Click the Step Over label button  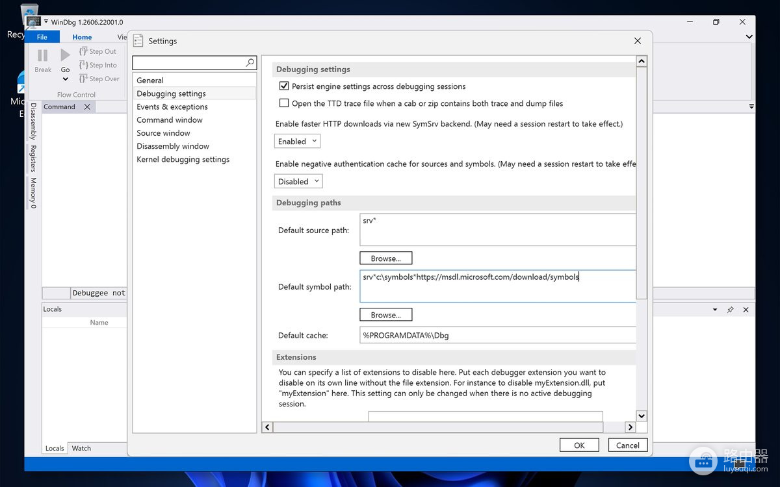[x=104, y=79]
